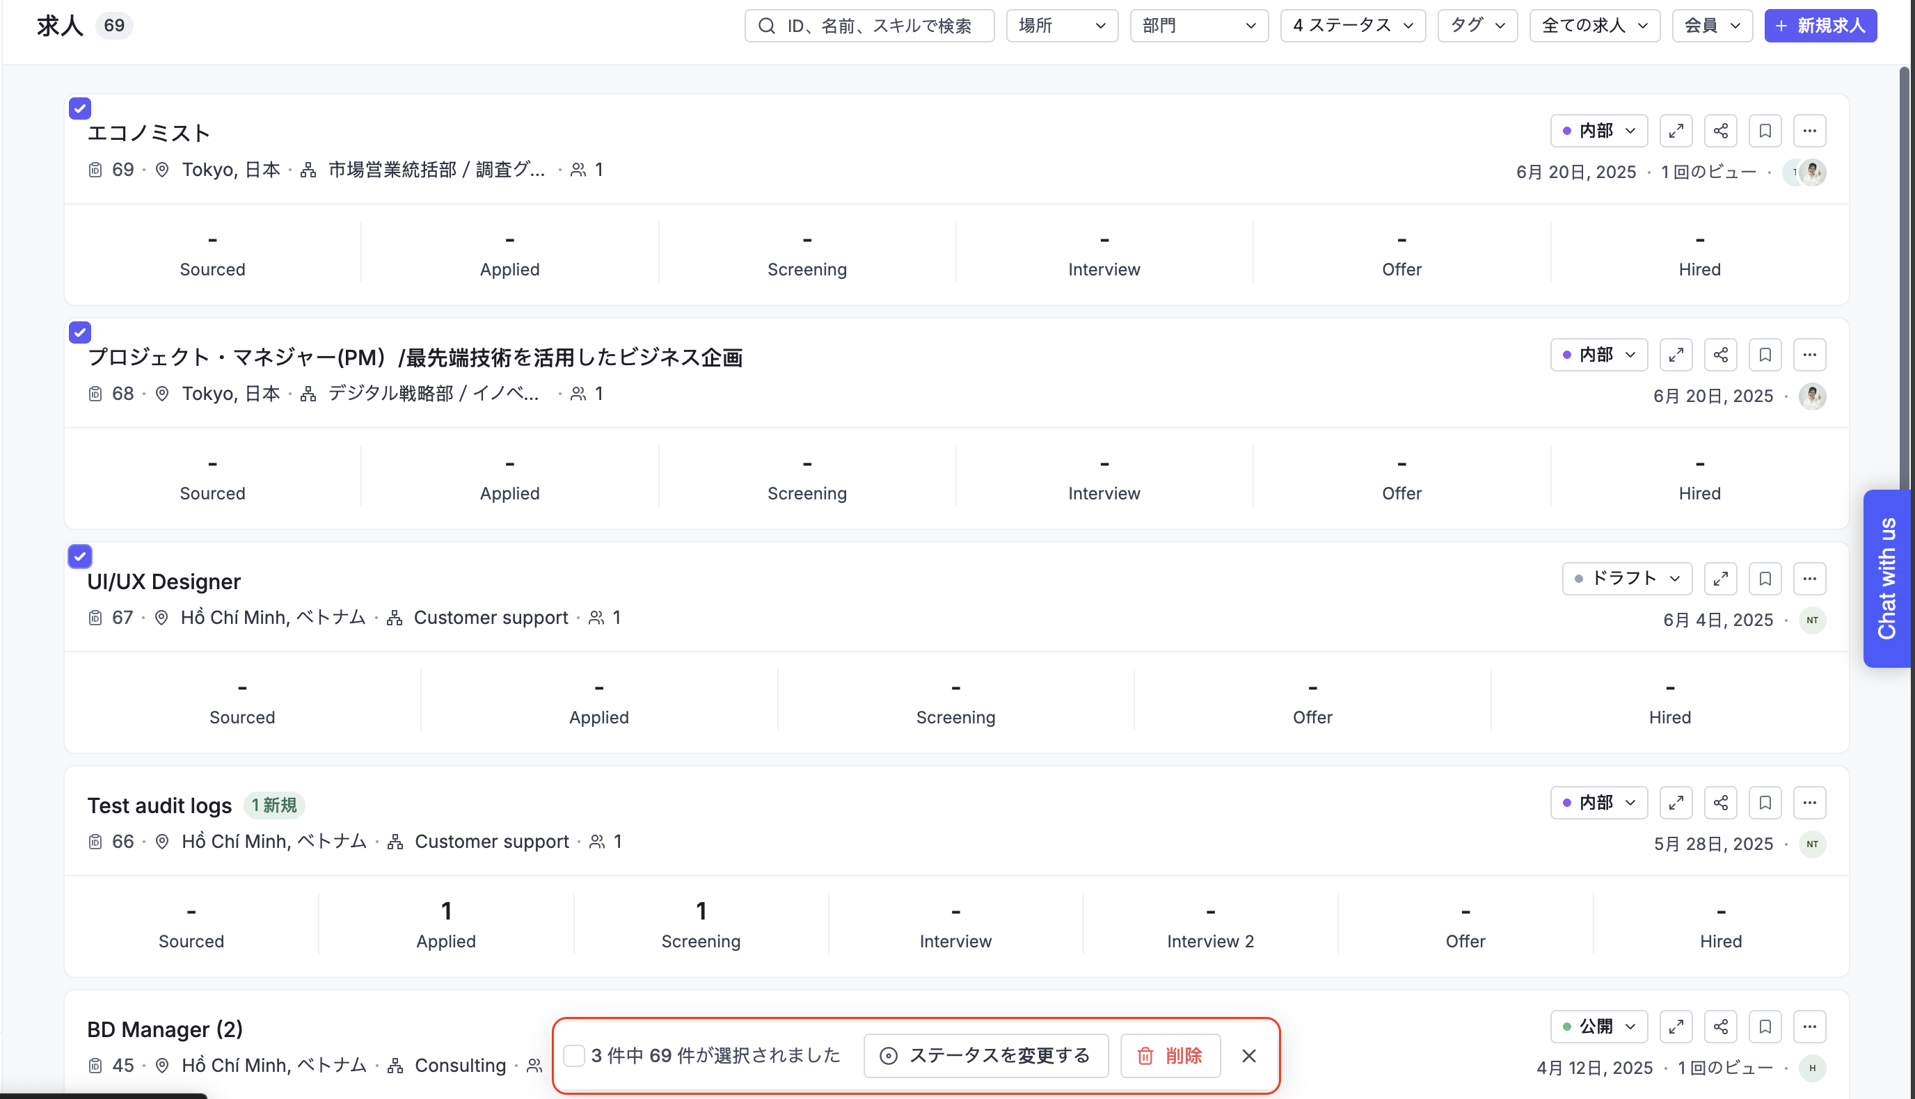Open the 4 ステータス filter
This screenshot has width=1915, height=1099.
(1353, 26)
